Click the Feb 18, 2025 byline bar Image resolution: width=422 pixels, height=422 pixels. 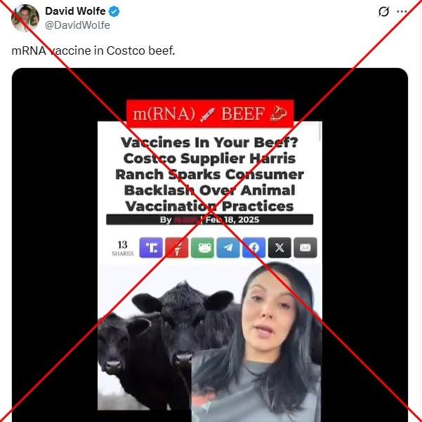tap(209, 219)
